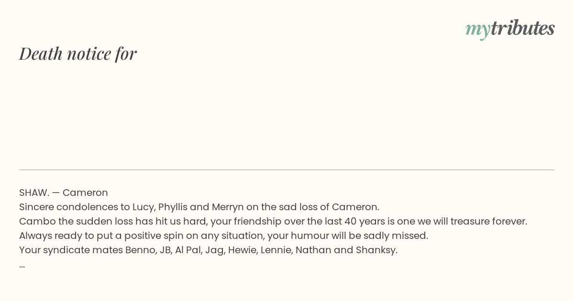Select the "SHAW. — Cameron" title line
Image resolution: width=574 pixels, height=301 pixels.
(x=64, y=193)
